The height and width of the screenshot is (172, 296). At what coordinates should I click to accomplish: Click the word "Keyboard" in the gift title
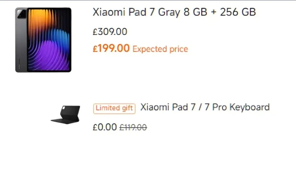(249, 107)
